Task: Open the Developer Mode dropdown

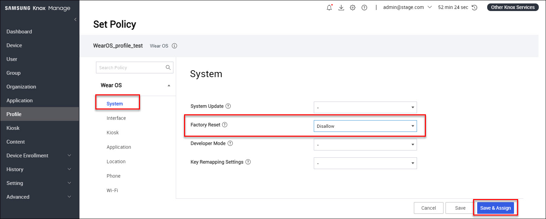Action: point(365,145)
